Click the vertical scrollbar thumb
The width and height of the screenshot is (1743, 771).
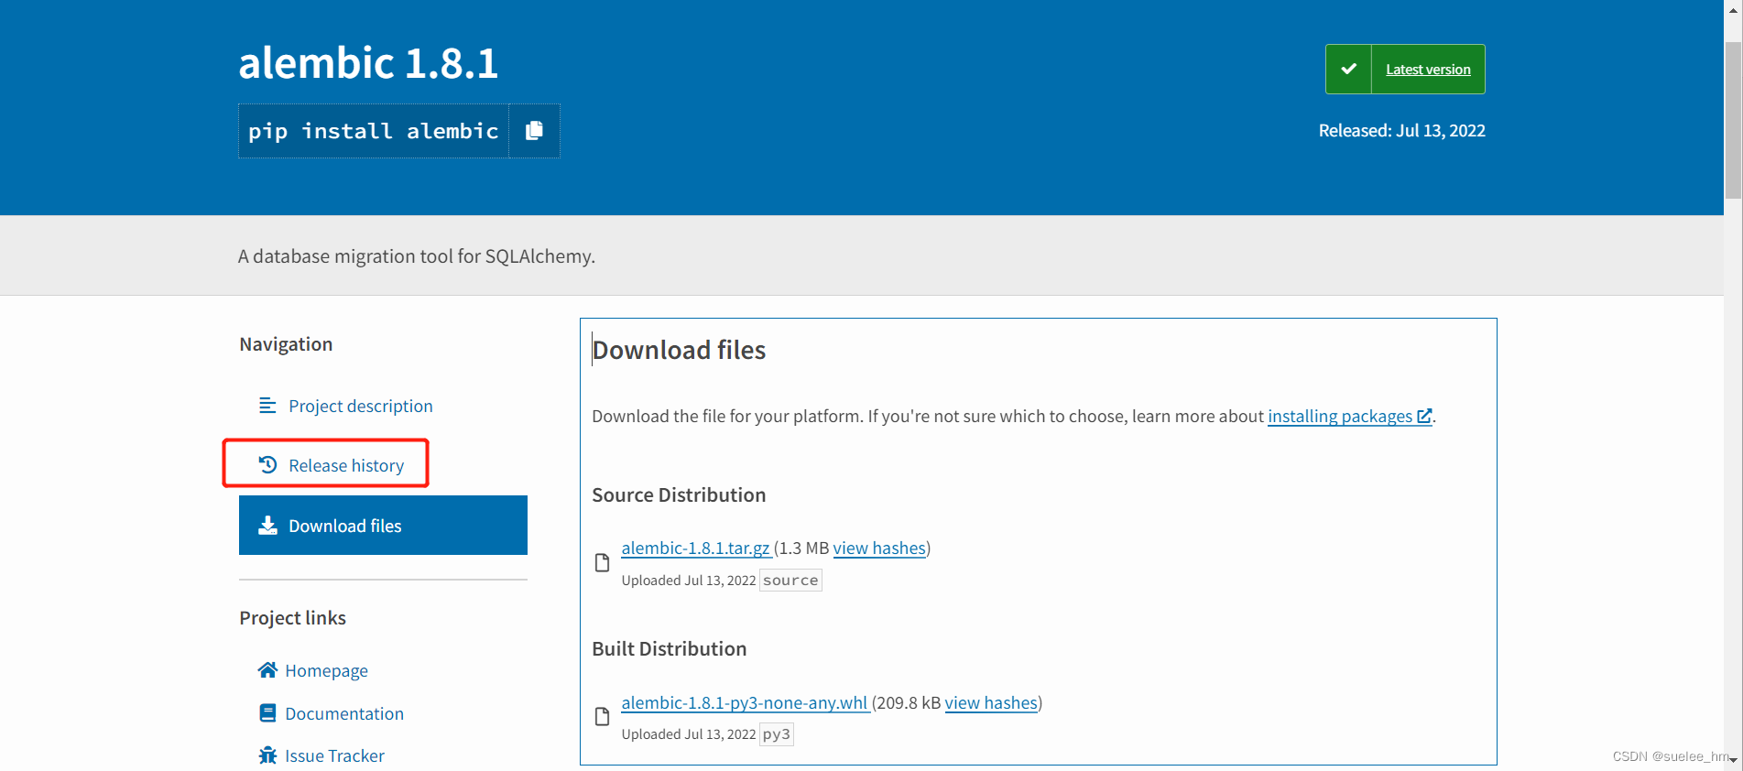coord(1733,119)
